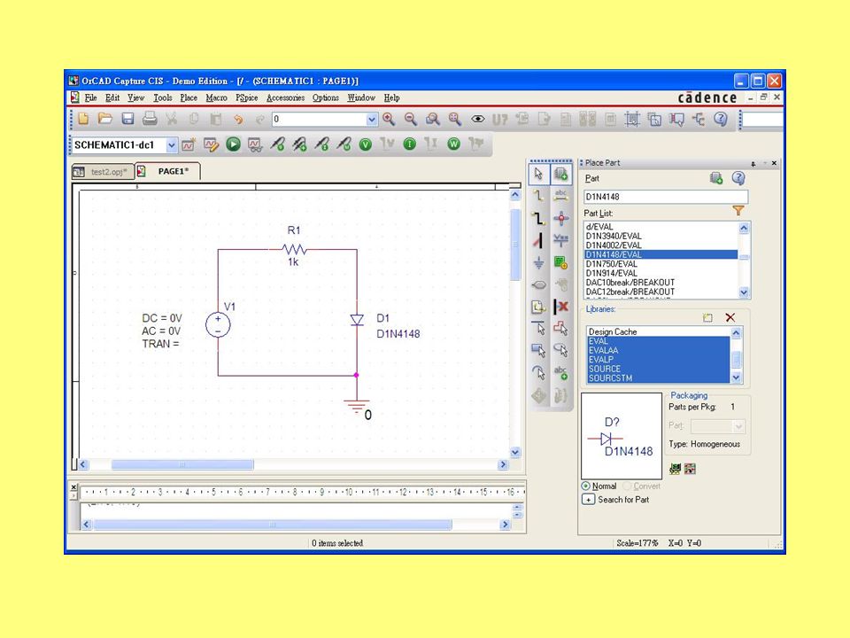
Task: Run the PSpice simulation with the green play button
Action: 233,144
